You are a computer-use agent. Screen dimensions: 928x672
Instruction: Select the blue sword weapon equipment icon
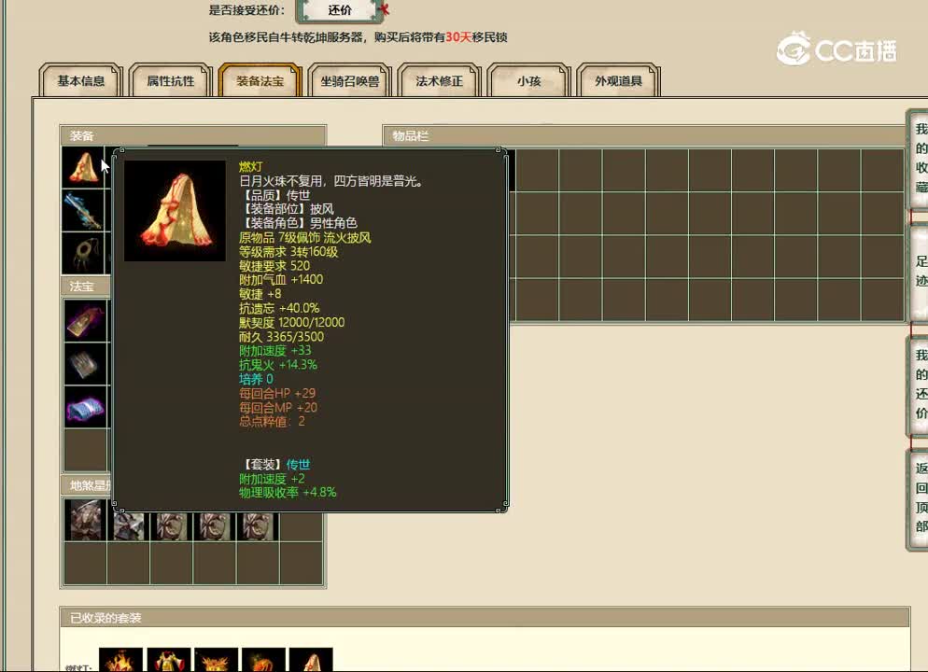pos(83,211)
